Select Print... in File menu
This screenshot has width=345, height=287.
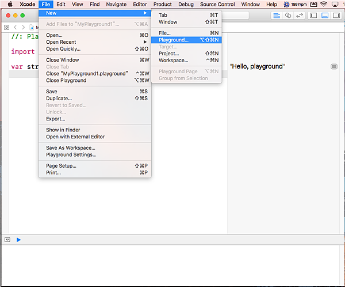[95, 173]
